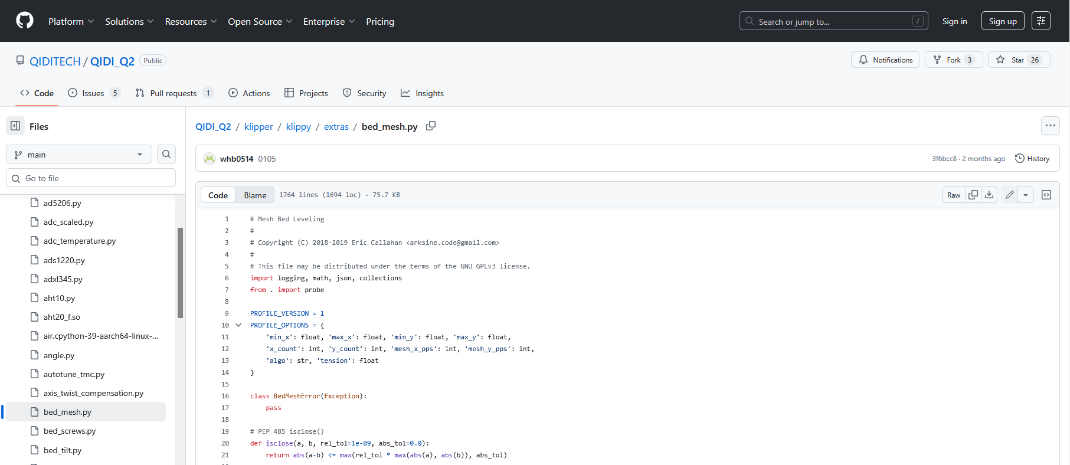Collapse the Files tree side panel
1070x465 pixels.
(x=15, y=126)
